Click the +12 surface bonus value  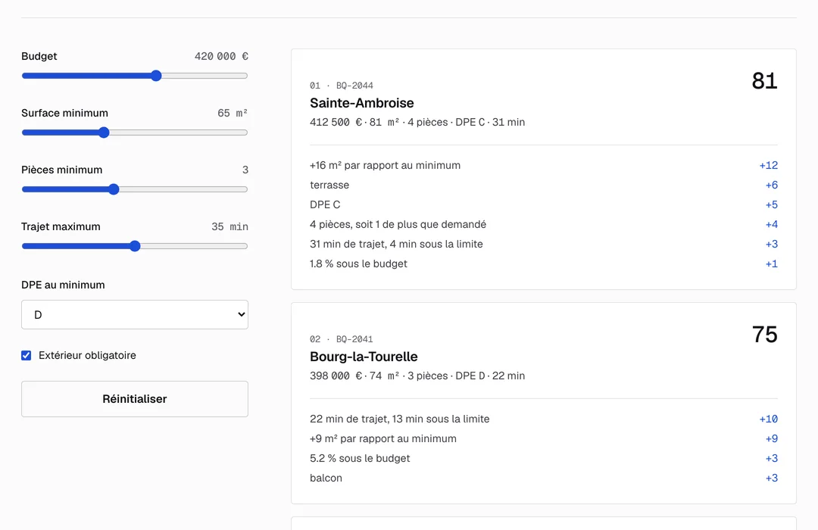[769, 165]
